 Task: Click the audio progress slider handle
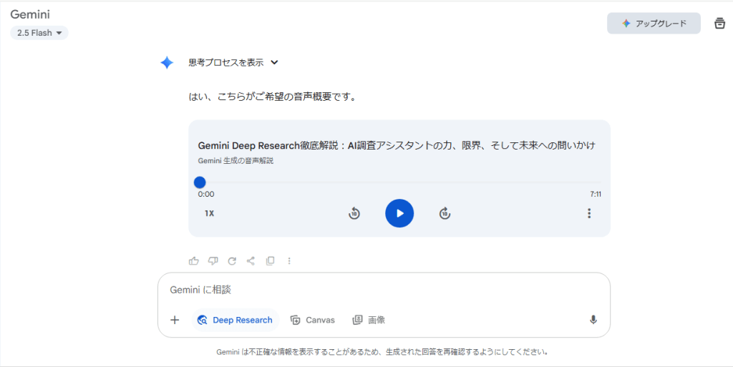pyautogui.click(x=200, y=182)
